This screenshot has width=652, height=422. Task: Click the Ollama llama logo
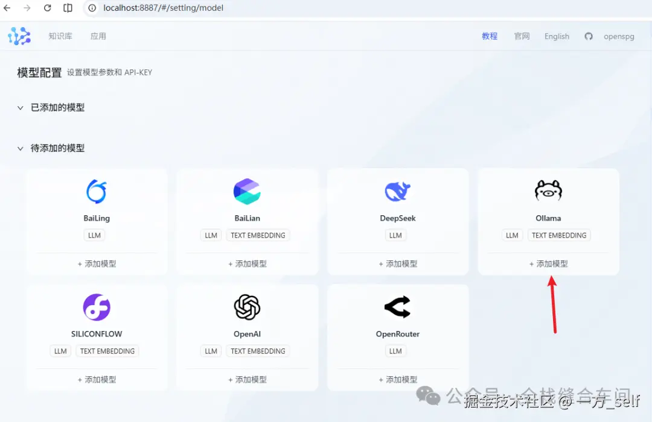click(548, 191)
